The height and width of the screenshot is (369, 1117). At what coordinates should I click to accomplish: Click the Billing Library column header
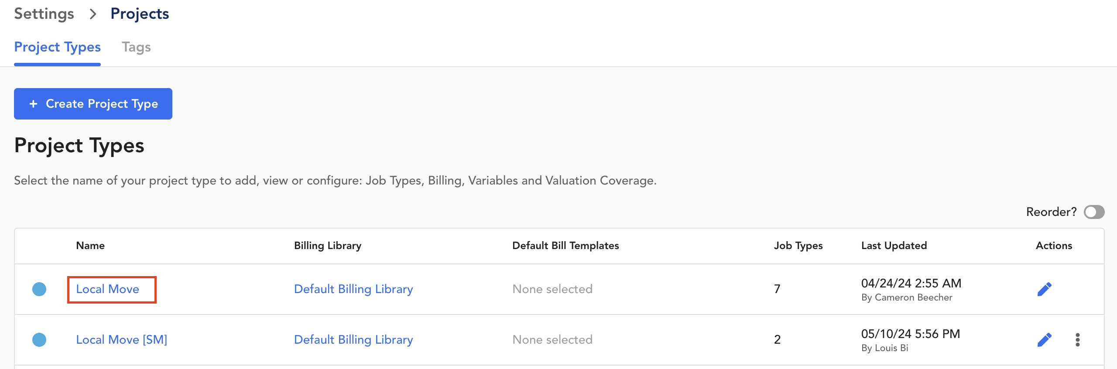(x=328, y=246)
